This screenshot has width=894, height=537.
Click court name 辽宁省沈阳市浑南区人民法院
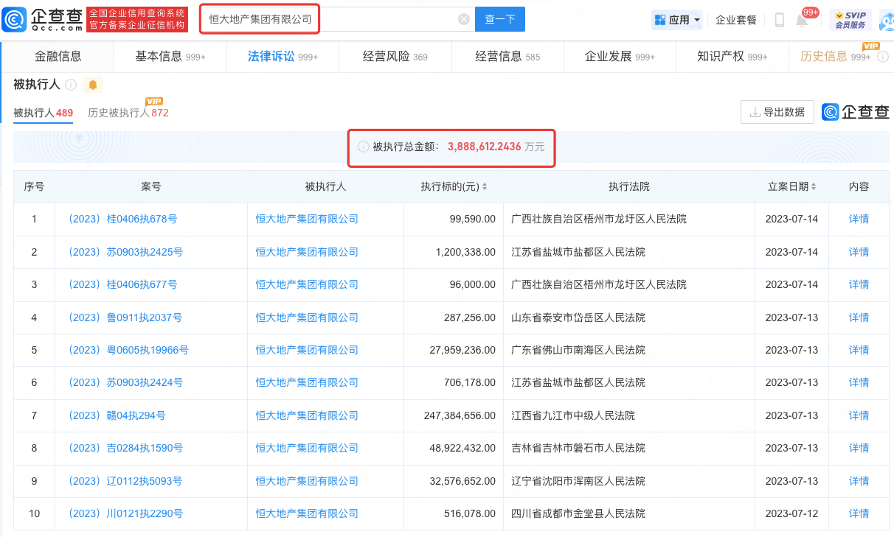click(x=578, y=481)
